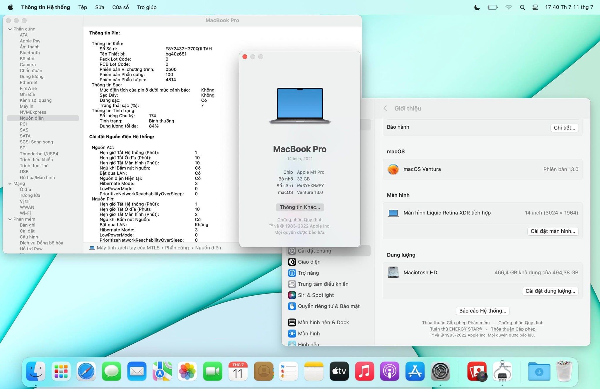This screenshot has height=389, width=600.
Task: Open Calendar showing THG 7 11
Action: click(238, 371)
